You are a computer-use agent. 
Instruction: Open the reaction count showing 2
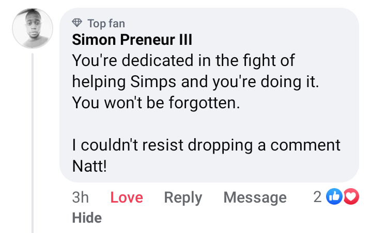point(318,196)
